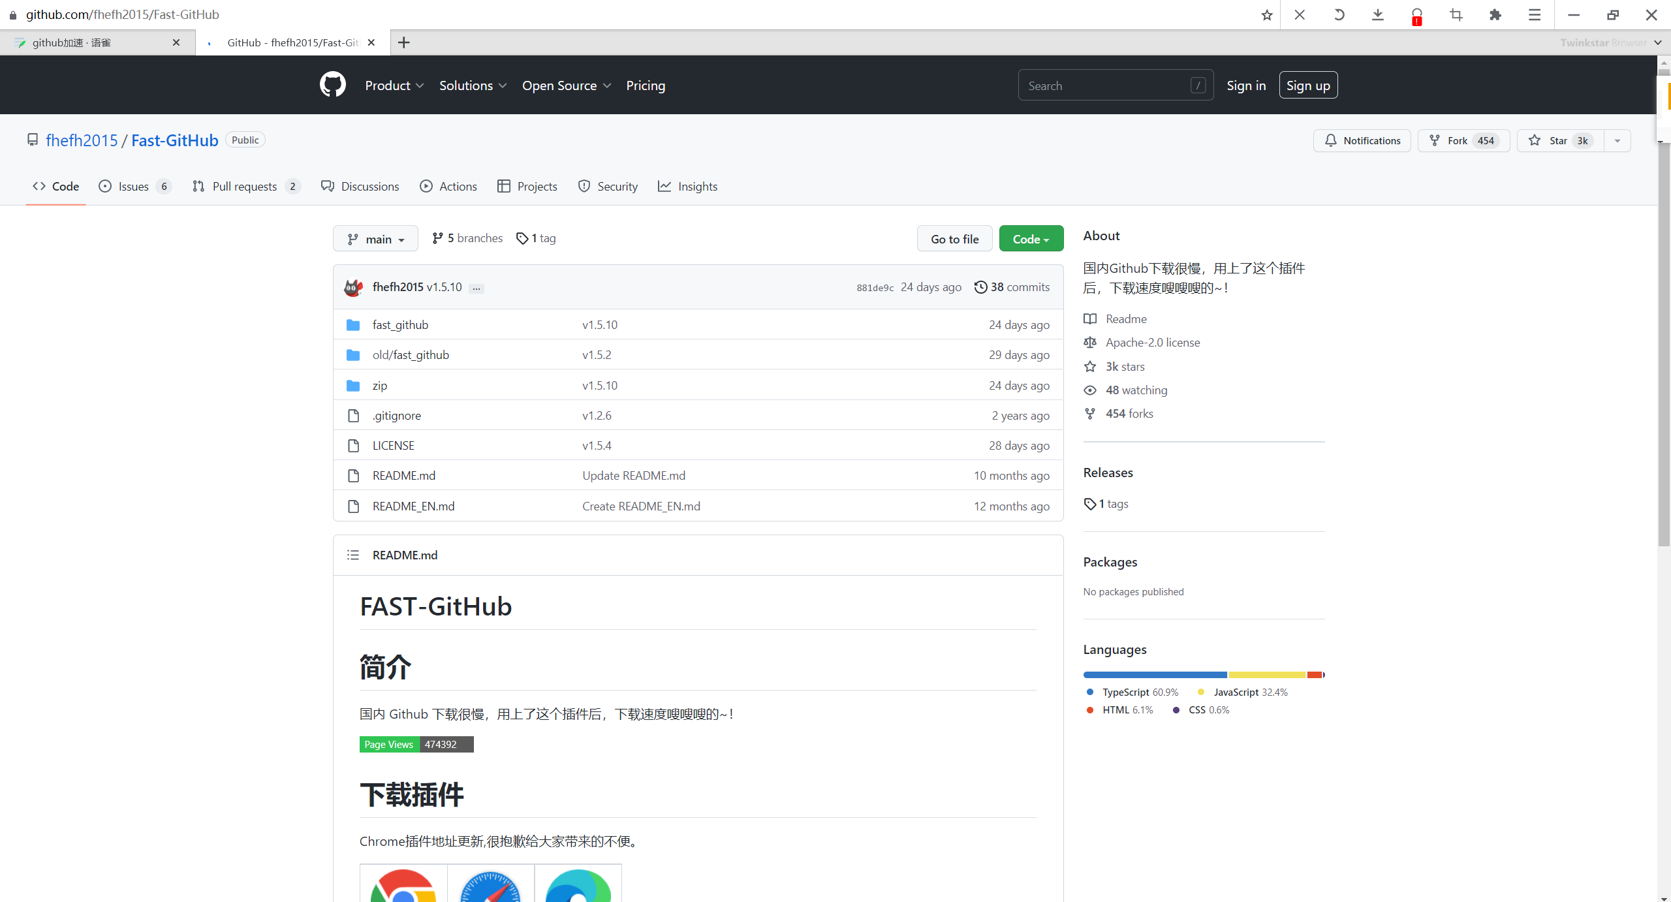Click the Readme book icon in About
The height and width of the screenshot is (902, 1671).
[x=1090, y=319]
